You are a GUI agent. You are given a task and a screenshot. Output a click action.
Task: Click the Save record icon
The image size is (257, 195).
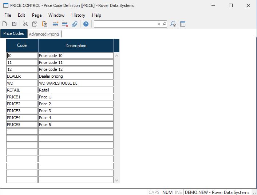(14, 24)
